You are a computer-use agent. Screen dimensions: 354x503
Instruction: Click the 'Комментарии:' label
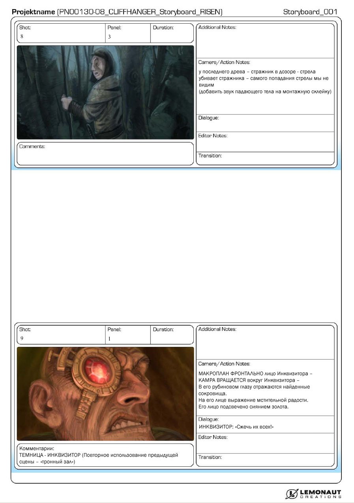click(37, 448)
